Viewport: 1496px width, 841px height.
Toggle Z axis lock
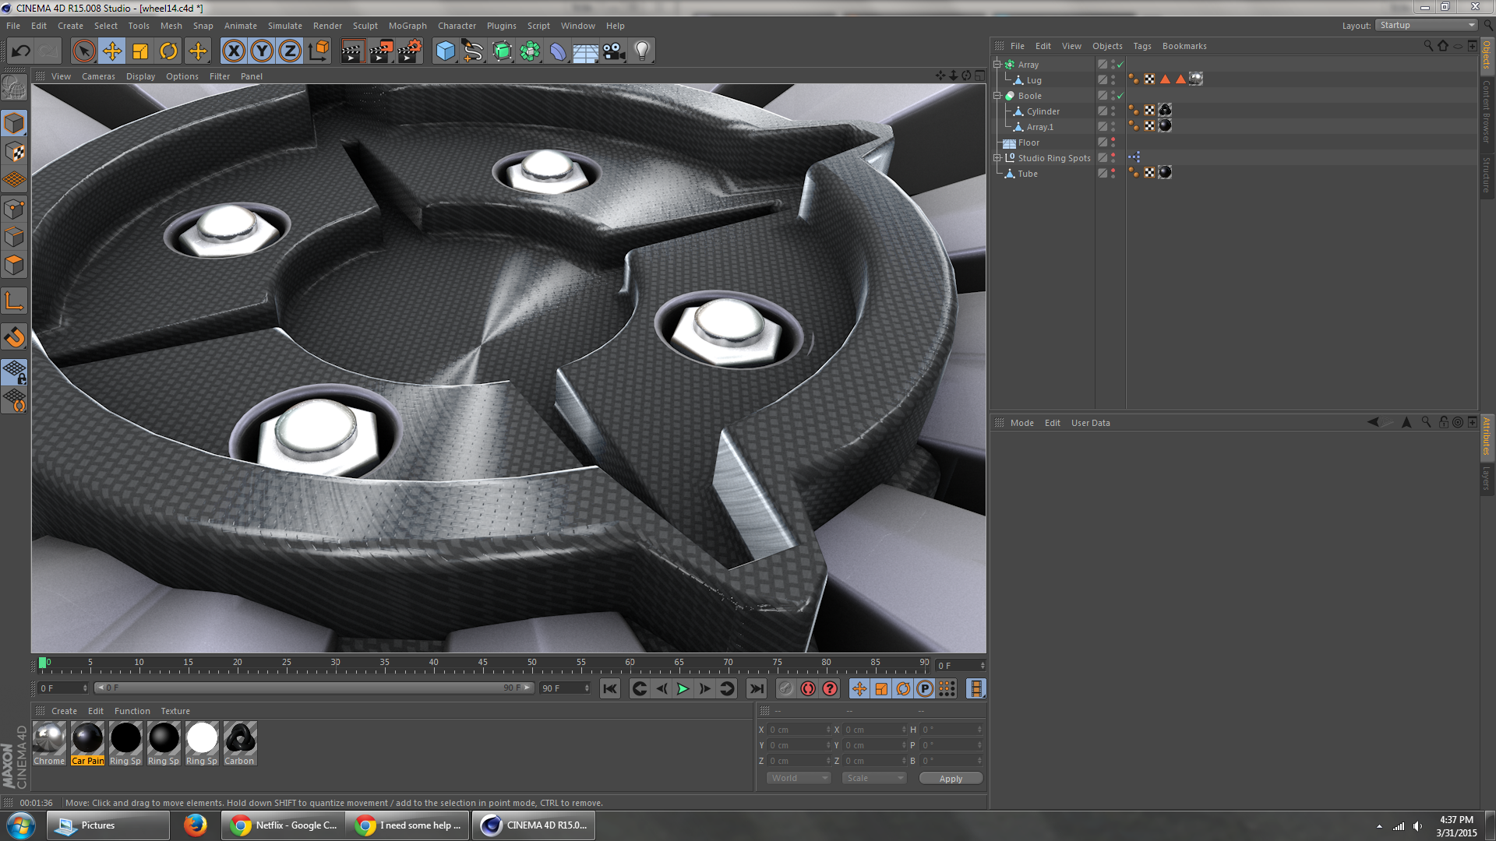pyautogui.click(x=290, y=51)
